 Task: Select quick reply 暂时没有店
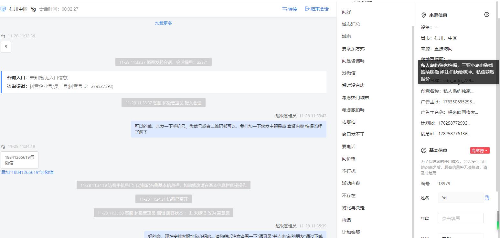(353, 85)
